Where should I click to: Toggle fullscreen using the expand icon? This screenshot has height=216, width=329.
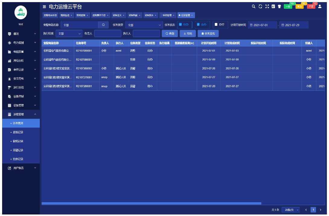coord(267,6)
